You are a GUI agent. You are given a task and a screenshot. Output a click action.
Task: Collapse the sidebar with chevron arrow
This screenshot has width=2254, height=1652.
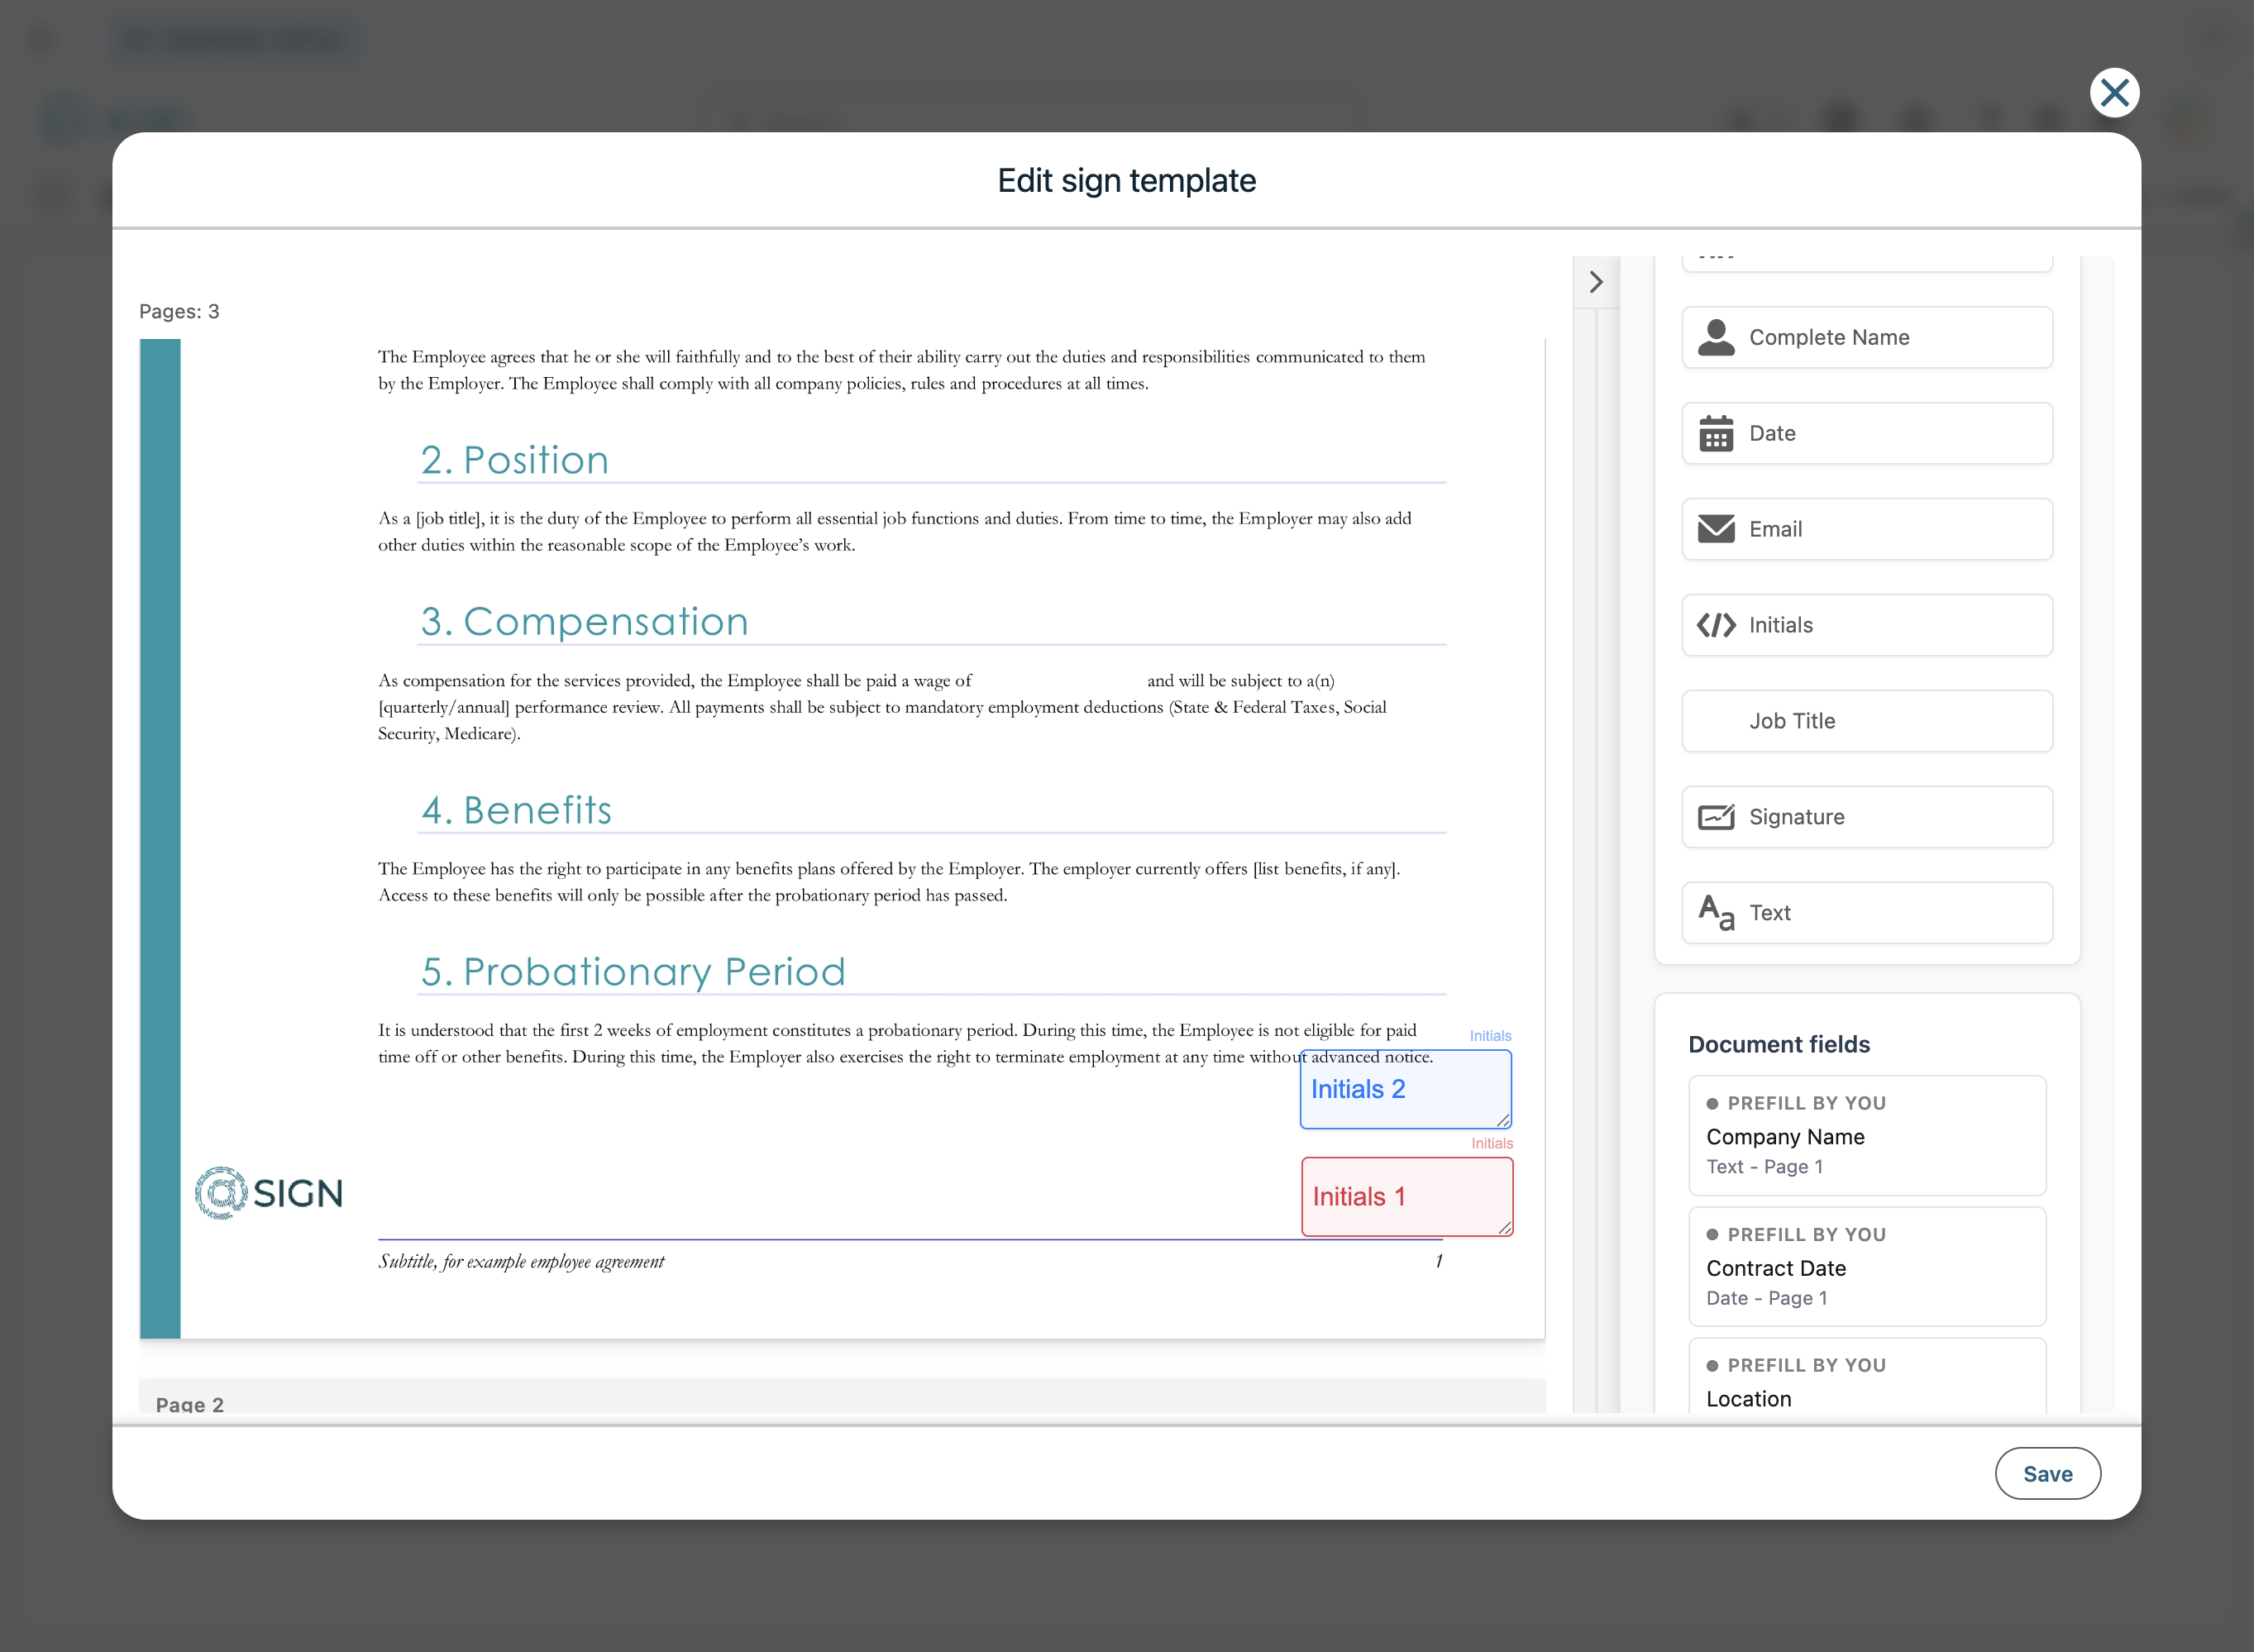[x=1596, y=282]
